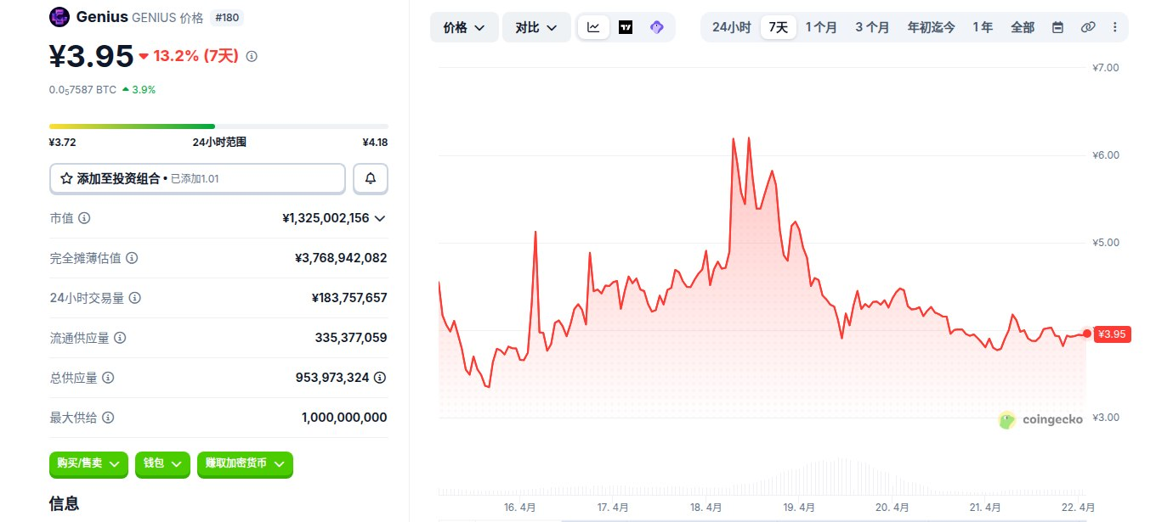Open 购买/售卖 dropdown
The height and width of the screenshot is (522, 1156).
[x=88, y=463]
